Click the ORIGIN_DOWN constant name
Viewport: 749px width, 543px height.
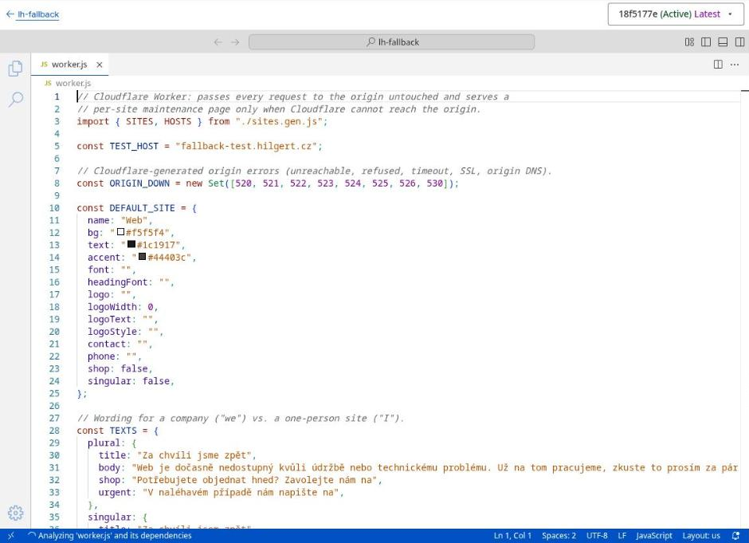pos(139,183)
